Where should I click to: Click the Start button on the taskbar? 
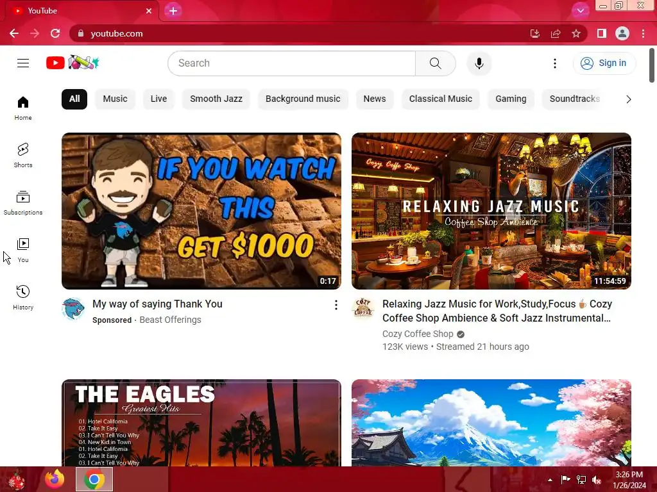click(17, 480)
